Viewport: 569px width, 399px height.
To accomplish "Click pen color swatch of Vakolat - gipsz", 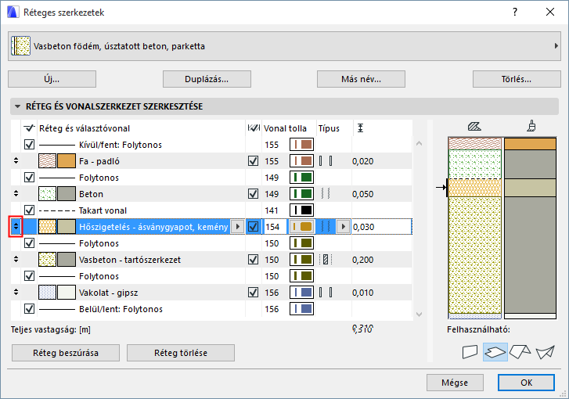I will pos(302,293).
